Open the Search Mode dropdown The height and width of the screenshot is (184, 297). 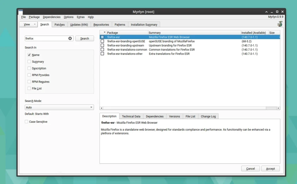click(59, 107)
